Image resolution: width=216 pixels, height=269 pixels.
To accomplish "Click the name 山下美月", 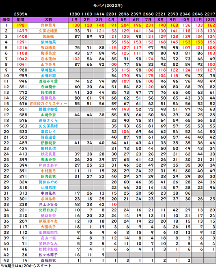I will pos(48,64).
